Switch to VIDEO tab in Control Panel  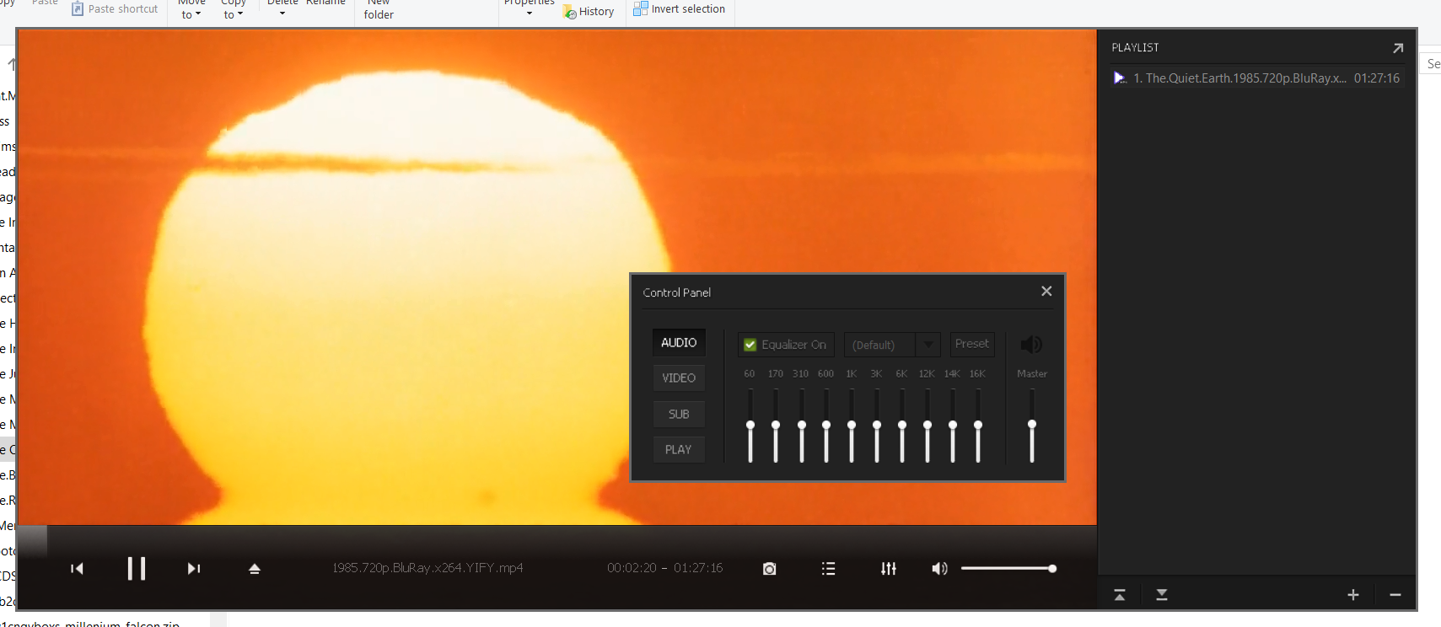pos(679,378)
